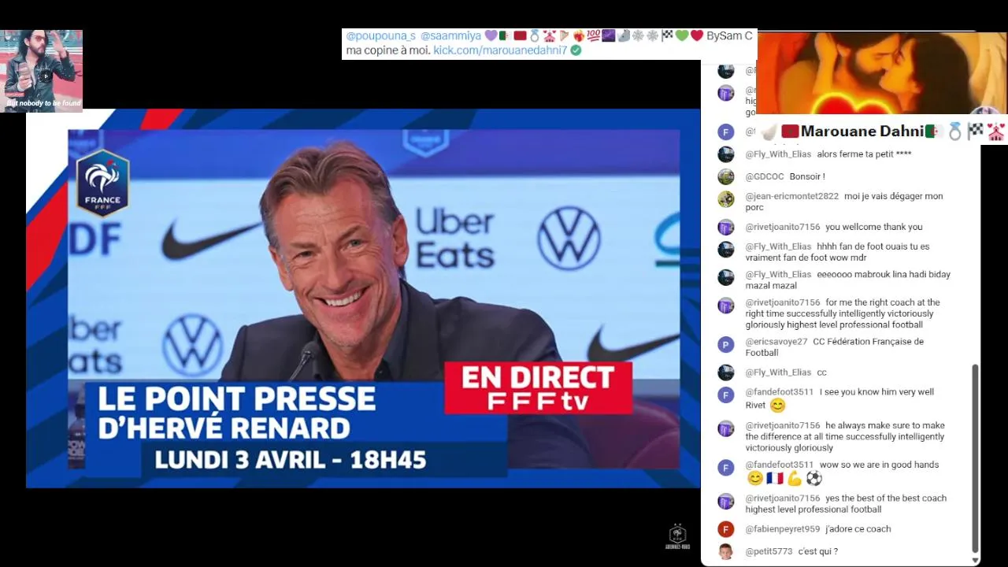
Task: Open @fabienpeyret959 username in chat
Action: point(783,529)
